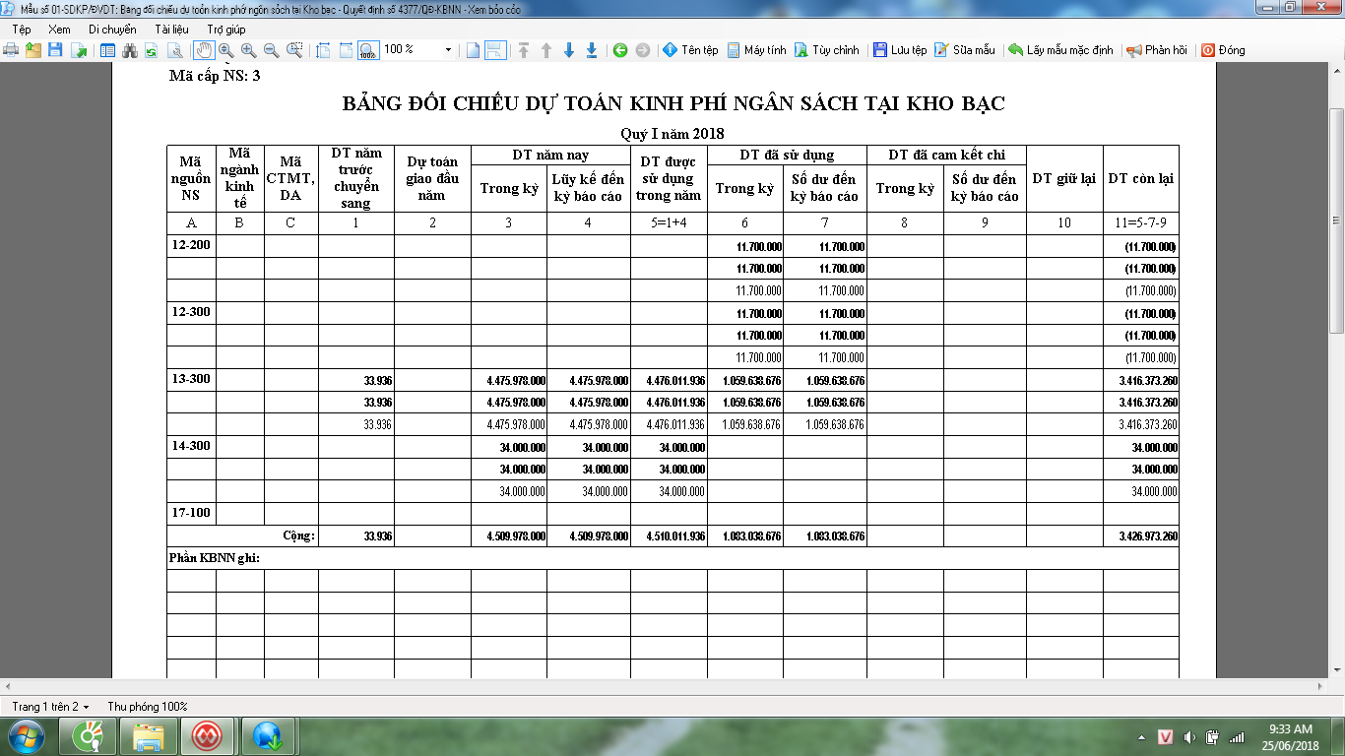Click the DT giữ lại column header

click(1063, 178)
